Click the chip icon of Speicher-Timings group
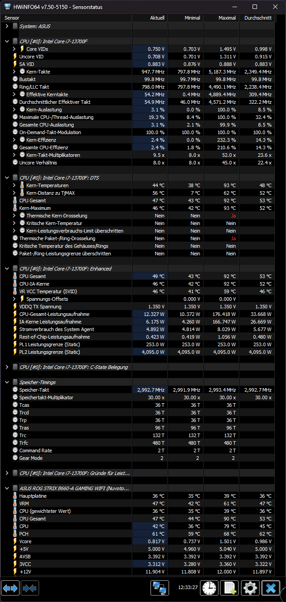286x602 pixels. 16,382
